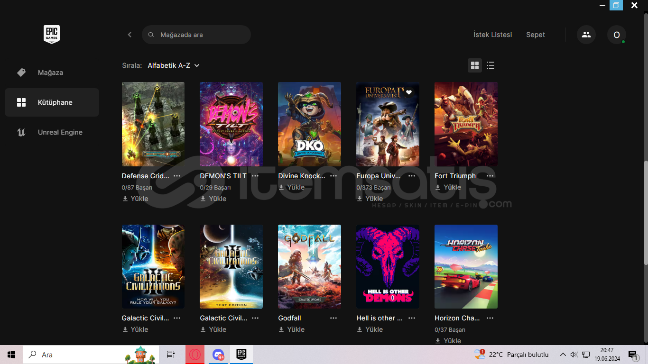This screenshot has width=648, height=364.
Task: Click the Fort Triumph game title
Action: point(455,176)
